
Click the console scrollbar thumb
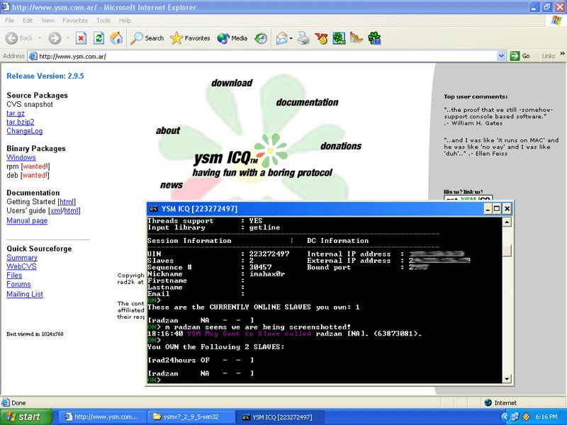click(x=507, y=251)
